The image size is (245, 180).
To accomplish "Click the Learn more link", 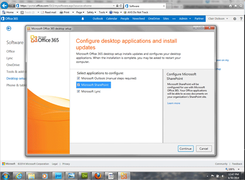I will coord(173,103).
